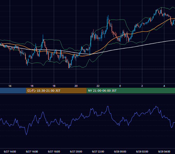Click the blue session bar before ロンドン
Viewport: 175px width, 154px height.
coord(13,91)
